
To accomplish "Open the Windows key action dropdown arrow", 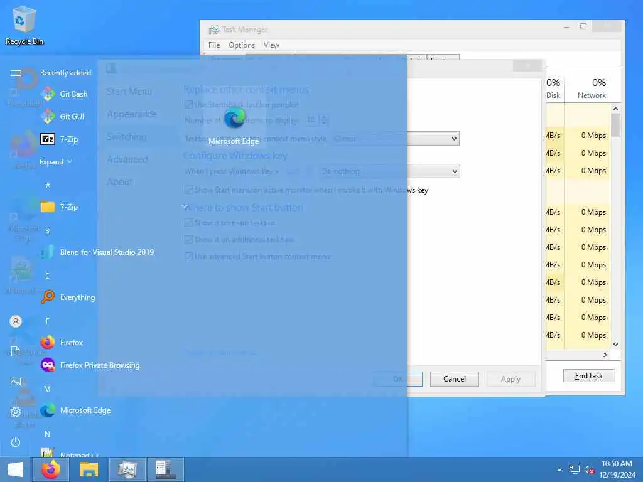I will click(x=455, y=171).
